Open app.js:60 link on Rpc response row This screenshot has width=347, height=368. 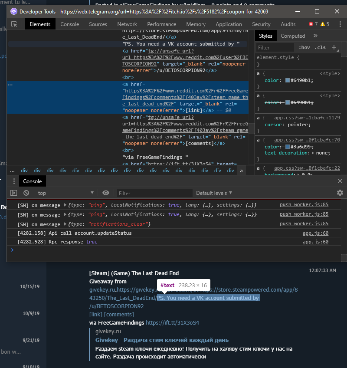pos(316,242)
